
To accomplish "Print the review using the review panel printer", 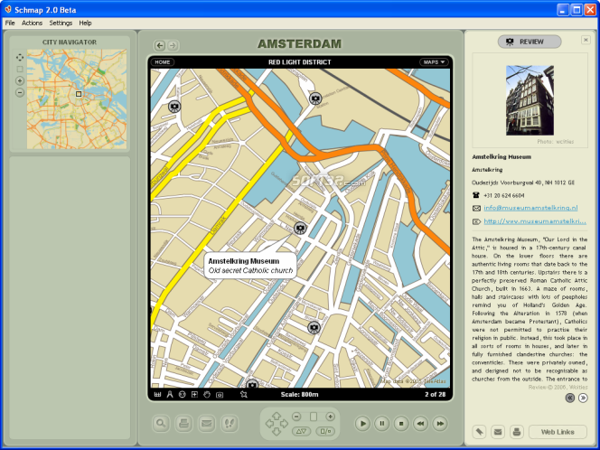I will point(517,432).
